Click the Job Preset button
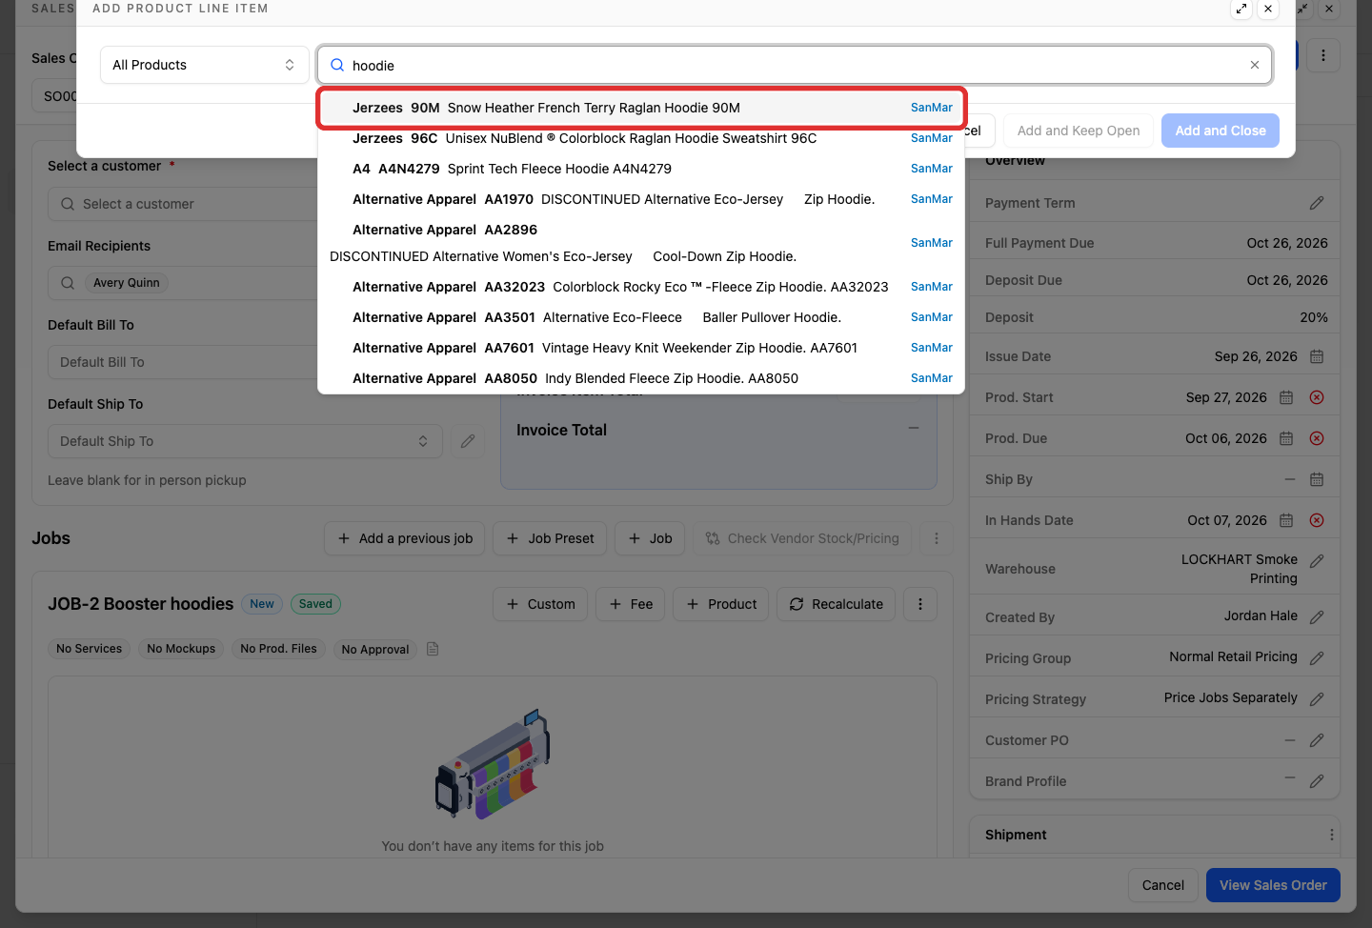Image resolution: width=1372 pixels, height=928 pixels. pos(550,538)
